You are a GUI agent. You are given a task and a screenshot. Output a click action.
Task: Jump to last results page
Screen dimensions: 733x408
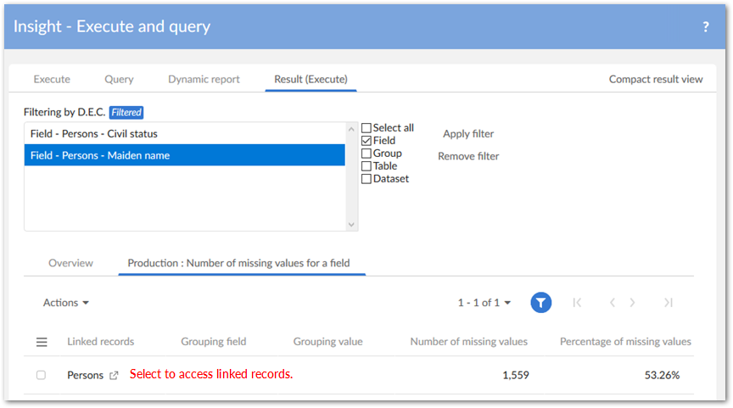click(x=669, y=303)
